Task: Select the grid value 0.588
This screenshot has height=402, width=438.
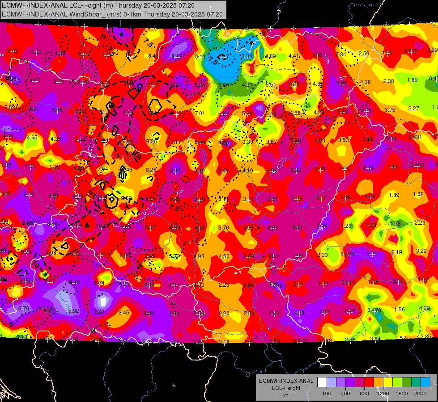Action: tap(325, 340)
